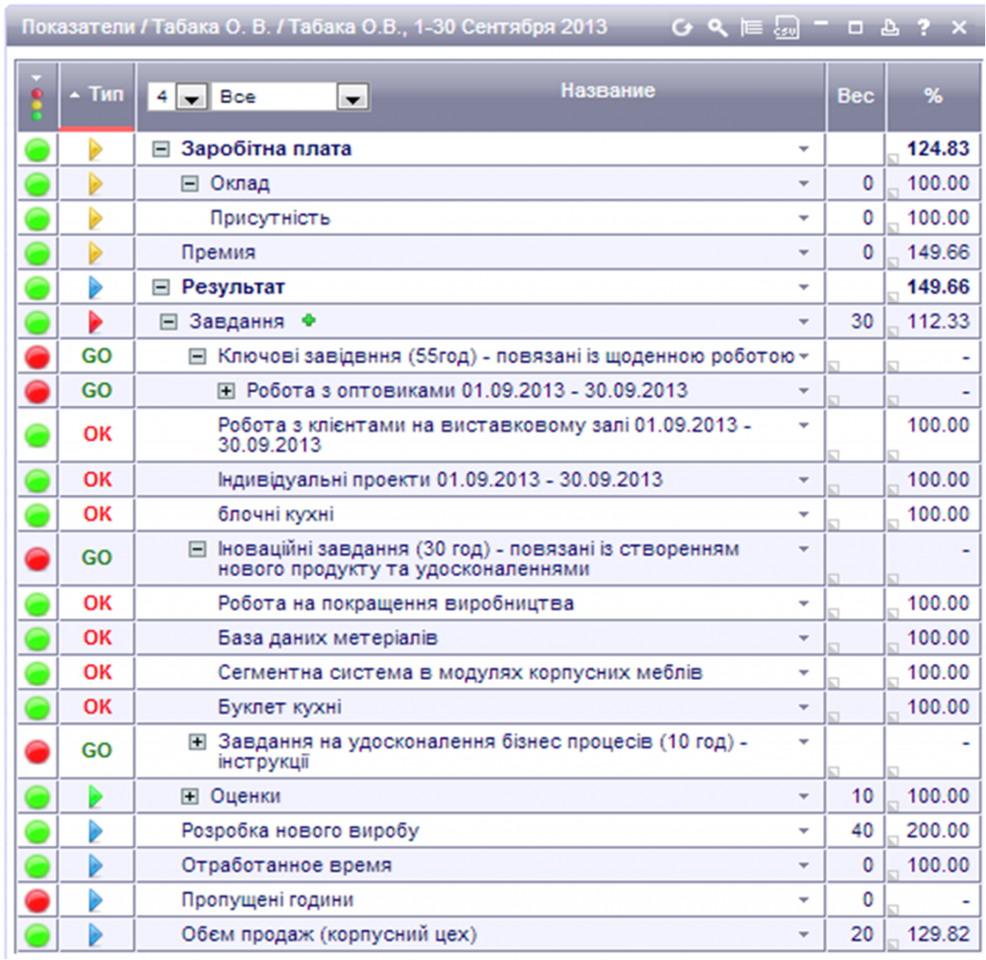Sort by the Тип column header

tap(97, 95)
